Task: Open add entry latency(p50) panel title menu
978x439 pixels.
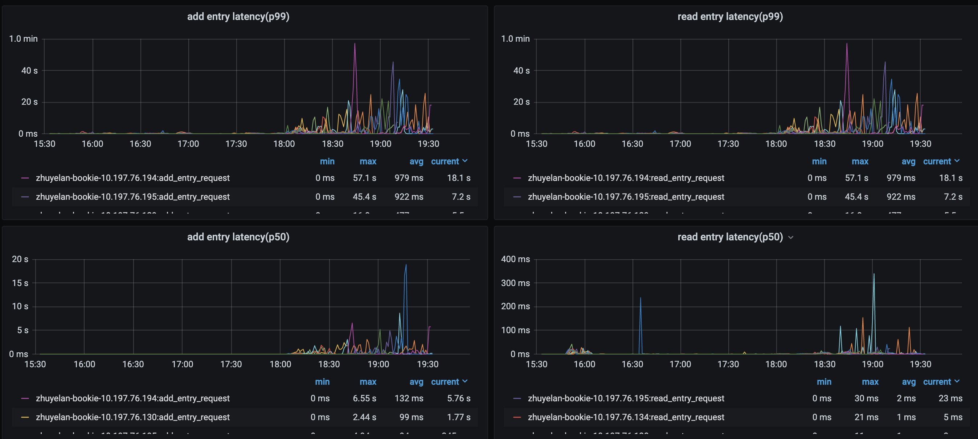Action: coord(238,237)
